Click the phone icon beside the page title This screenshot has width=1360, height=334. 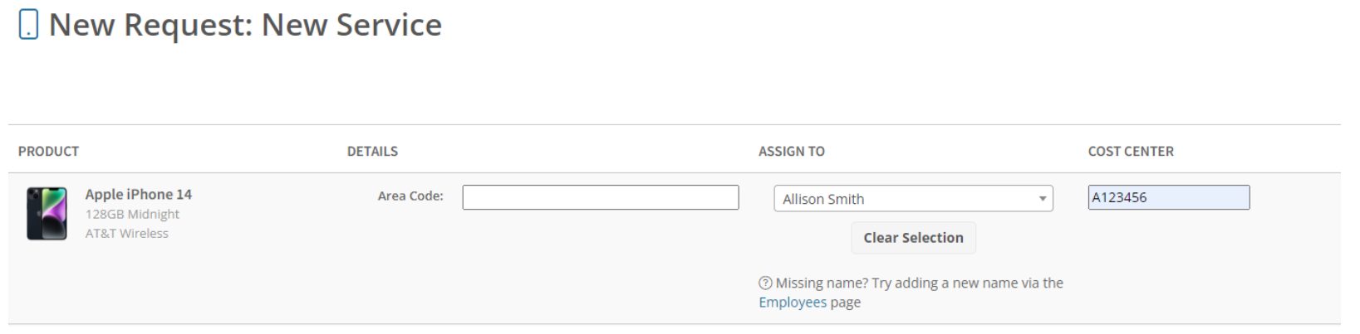[28, 24]
